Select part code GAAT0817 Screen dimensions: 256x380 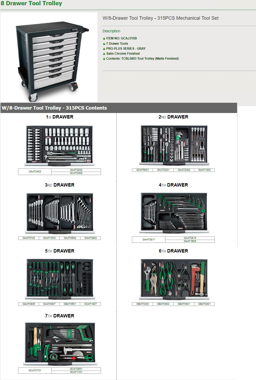[149, 240]
